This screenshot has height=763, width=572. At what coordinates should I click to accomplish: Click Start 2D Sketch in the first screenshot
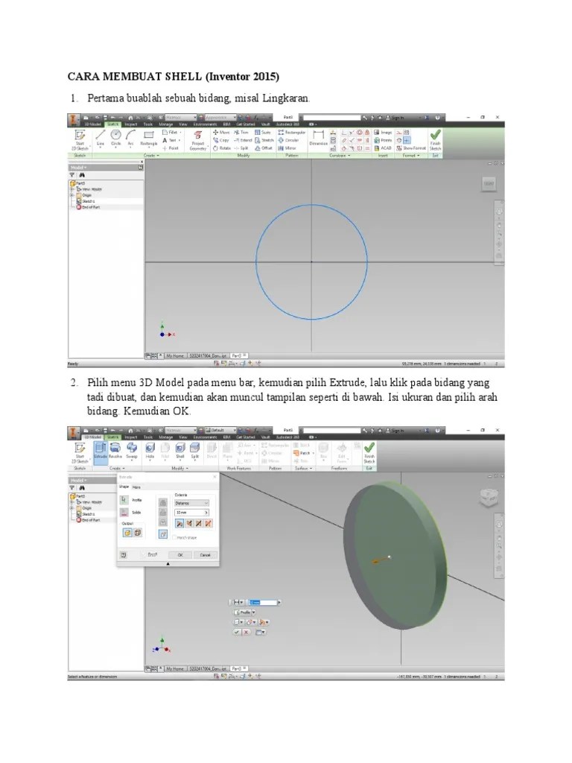[80, 139]
